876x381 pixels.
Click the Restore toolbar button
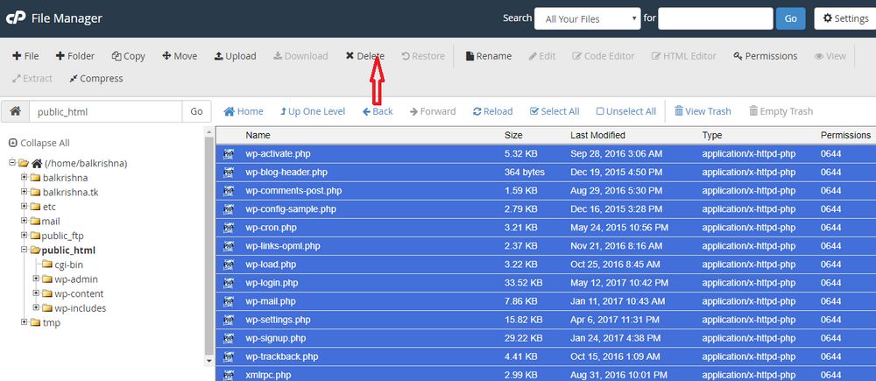(423, 56)
